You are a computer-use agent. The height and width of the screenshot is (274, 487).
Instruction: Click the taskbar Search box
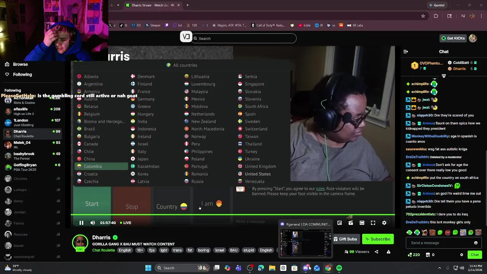point(183,268)
